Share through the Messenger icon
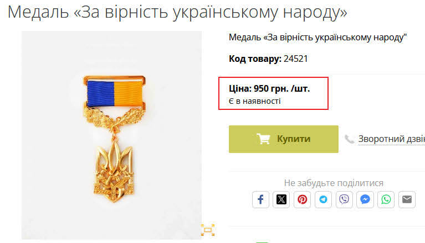 365,199
